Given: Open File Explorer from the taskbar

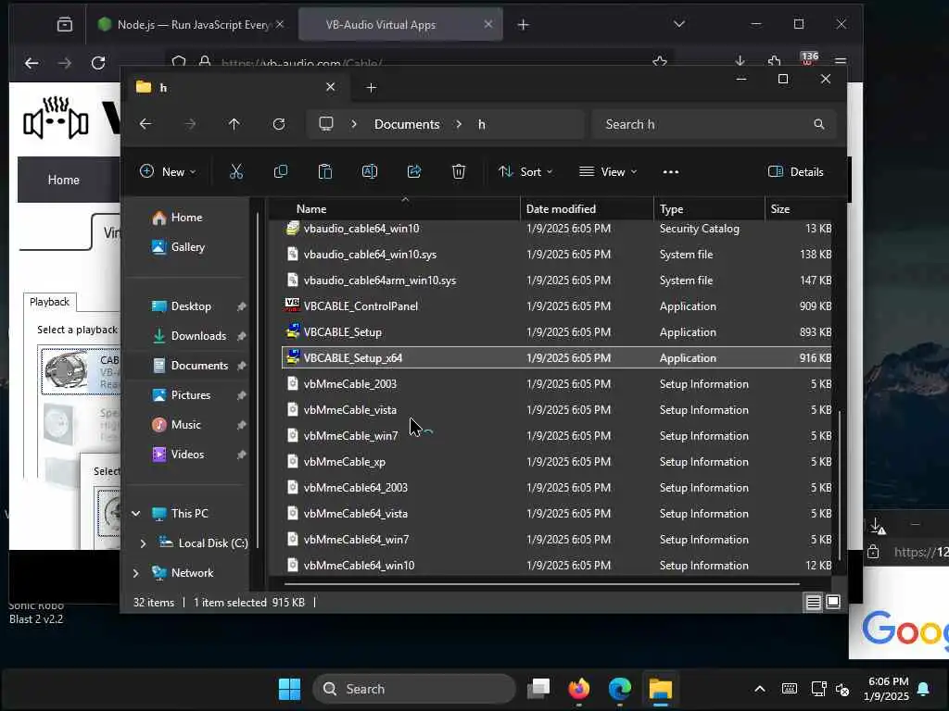Looking at the screenshot, I should (660, 689).
